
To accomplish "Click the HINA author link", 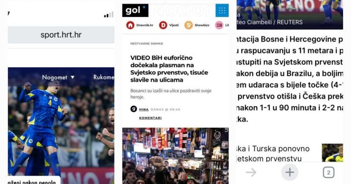I will (x=144, y=110).
